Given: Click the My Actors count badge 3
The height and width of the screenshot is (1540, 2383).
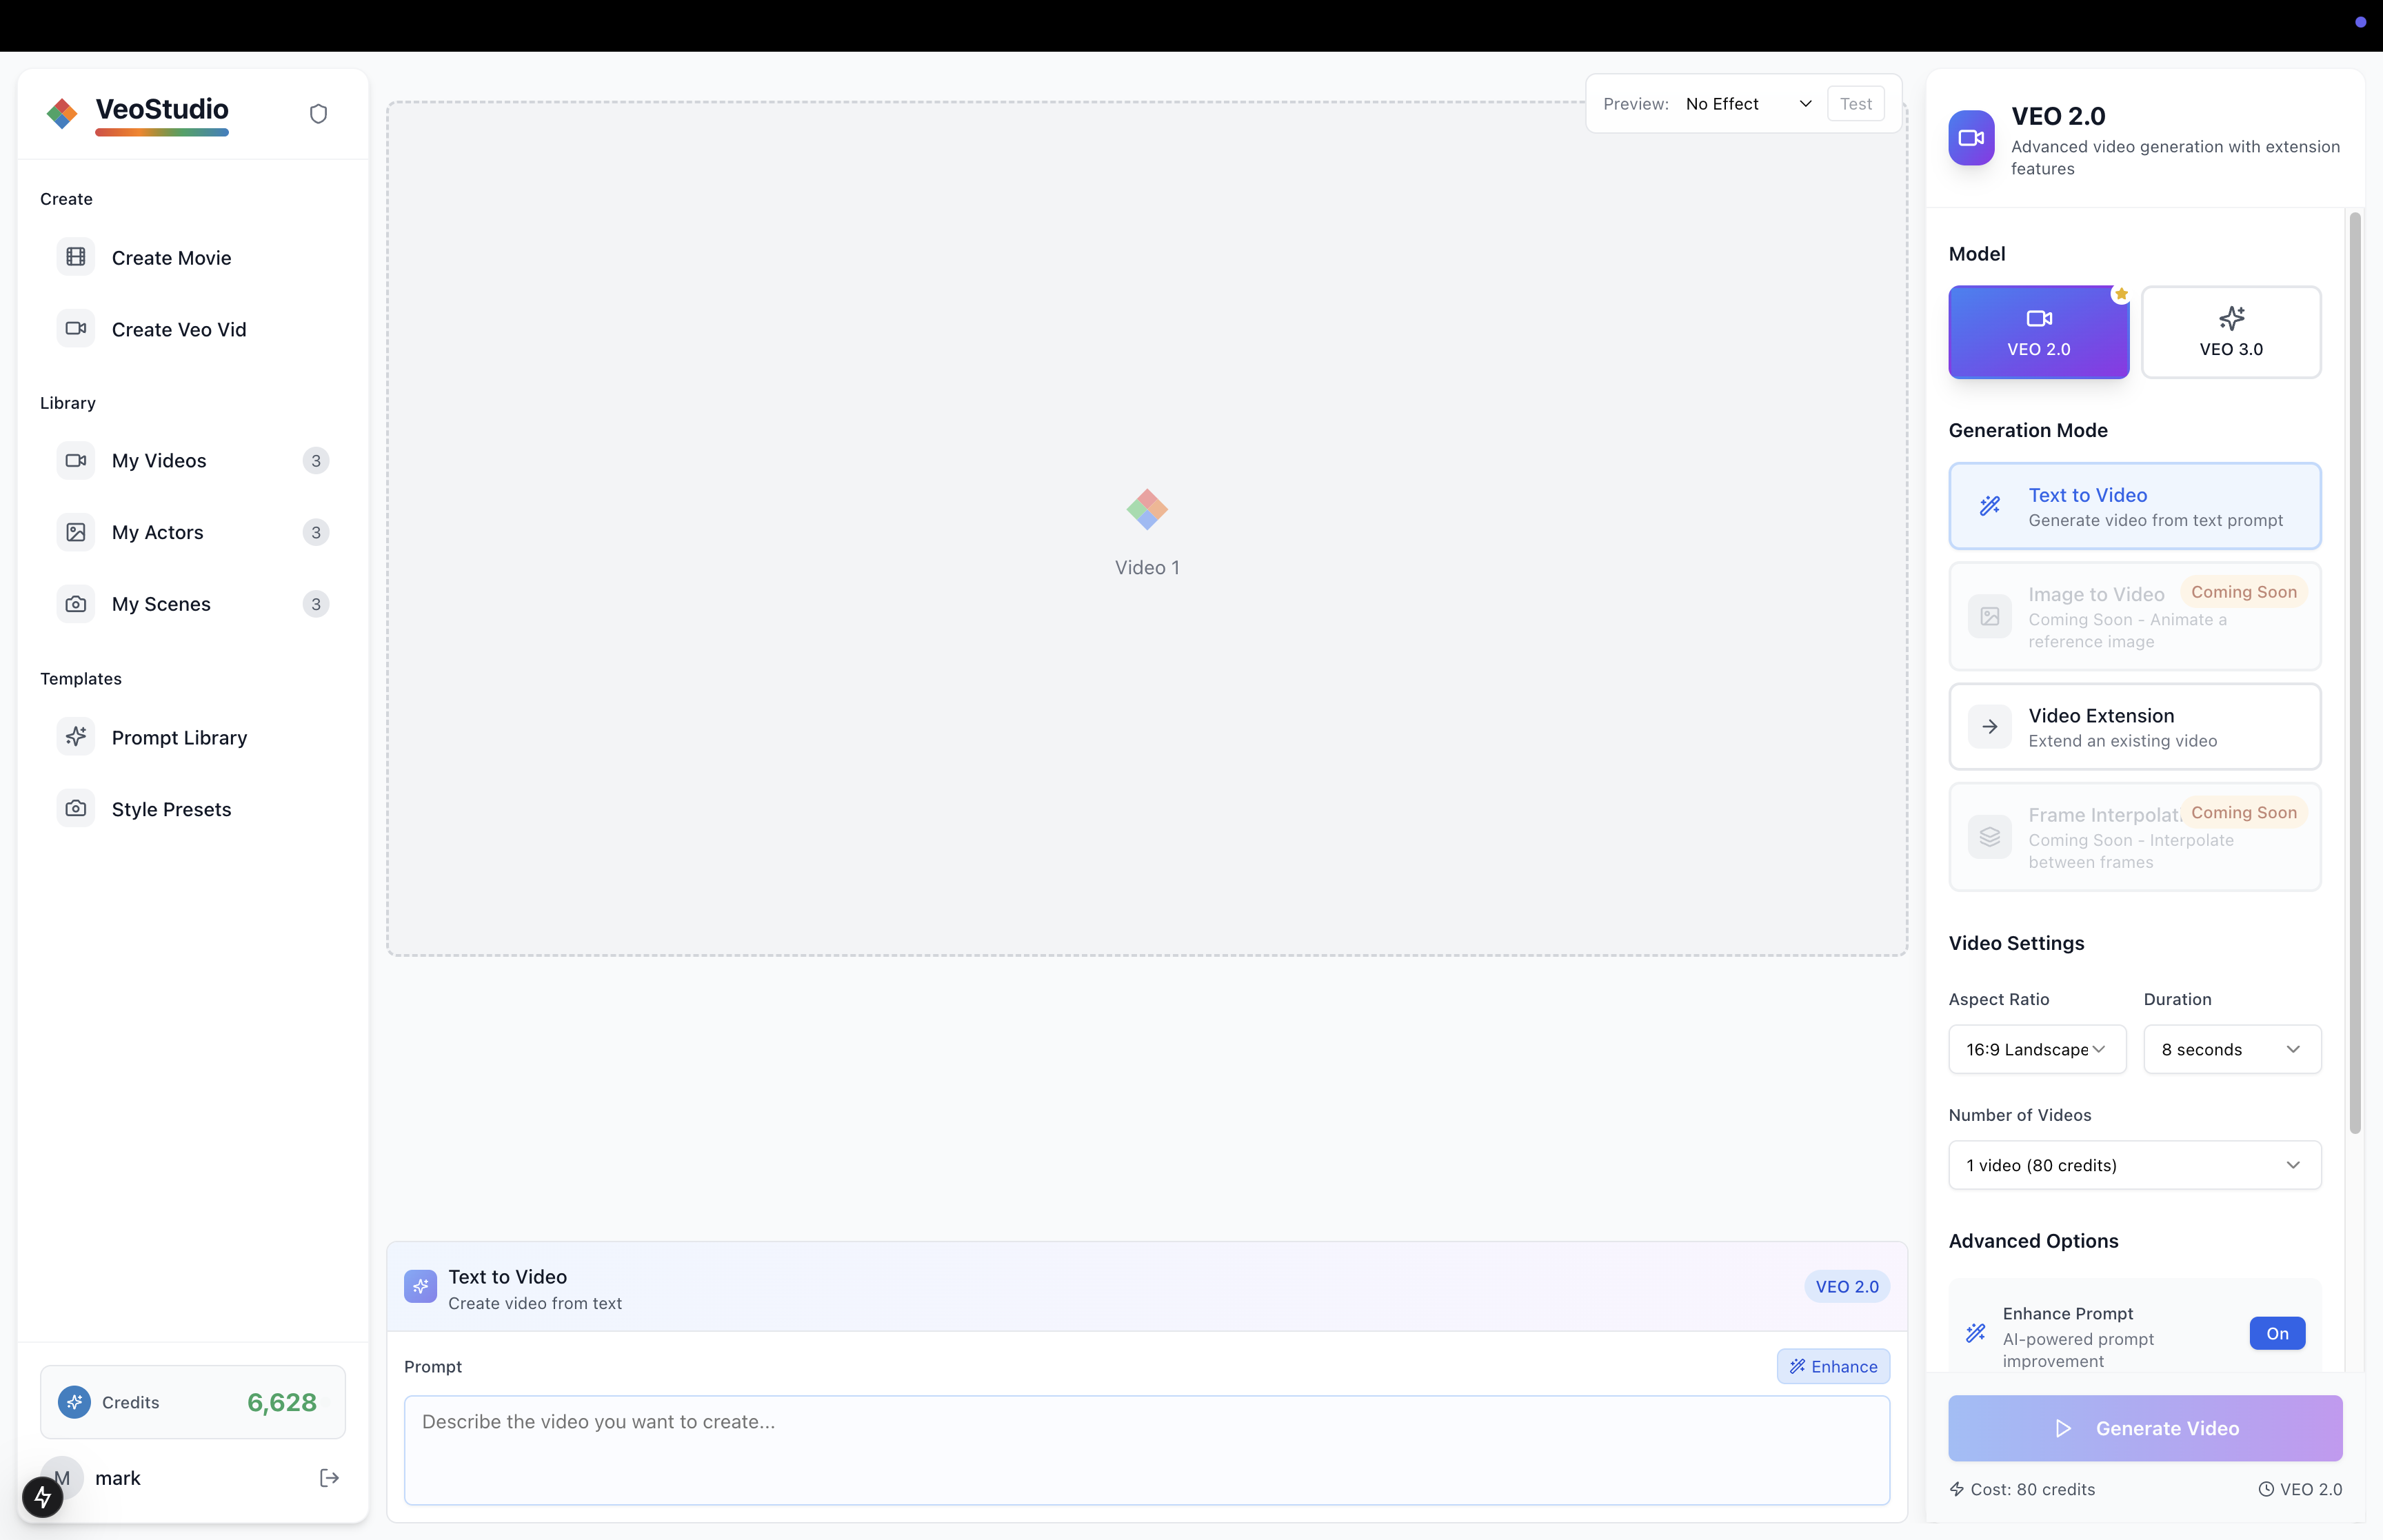Looking at the screenshot, I should point(316,533).
